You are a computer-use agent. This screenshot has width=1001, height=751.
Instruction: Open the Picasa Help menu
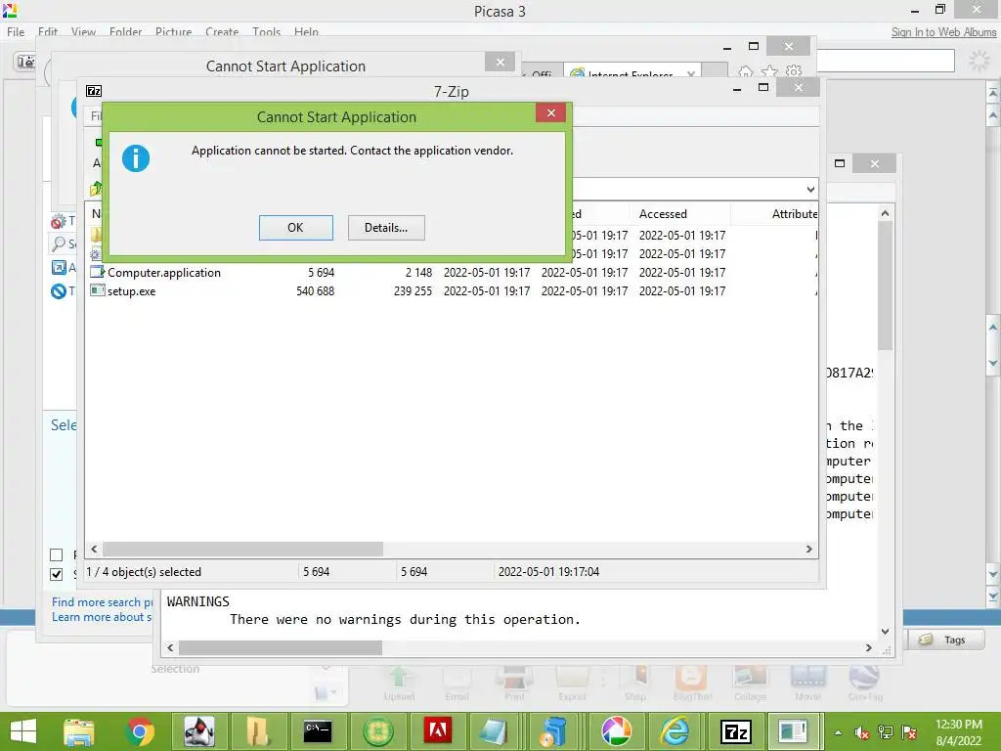(x=306, y=32)
